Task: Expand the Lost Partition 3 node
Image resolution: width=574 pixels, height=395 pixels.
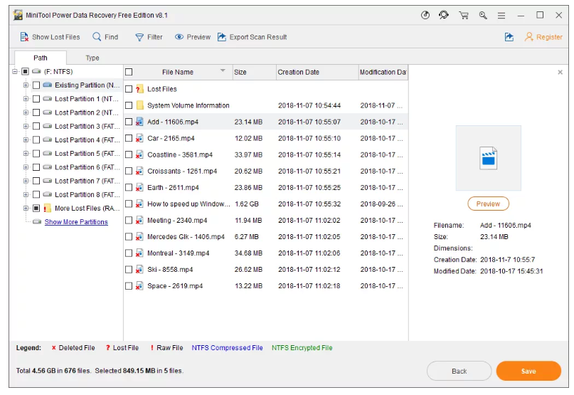Action: [26, 126]
